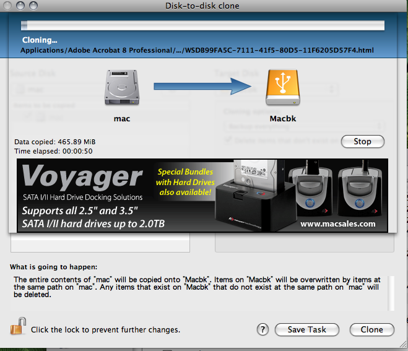Click the Time elapsed 00:00:50 text
408x351 pixels.
tap(53, 151)
